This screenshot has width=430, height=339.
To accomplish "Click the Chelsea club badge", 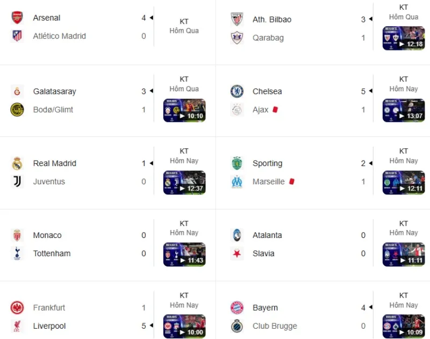I will click(237, 91).
